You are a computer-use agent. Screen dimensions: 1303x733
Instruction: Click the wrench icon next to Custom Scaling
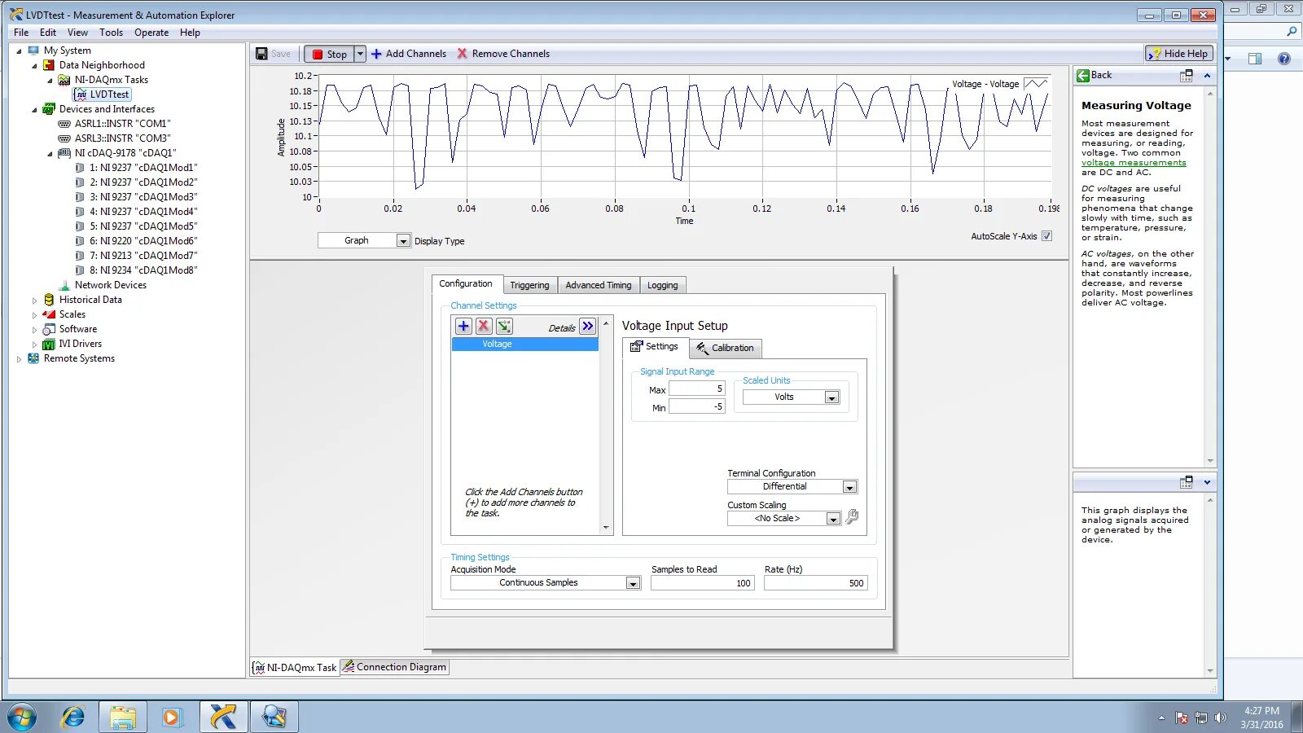coord(852,517)
